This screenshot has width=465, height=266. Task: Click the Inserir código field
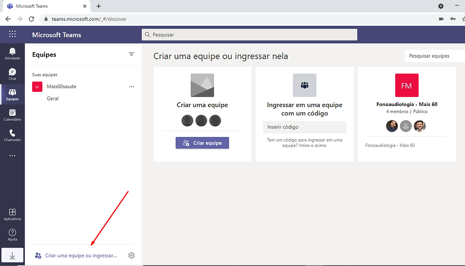point(305,127)
